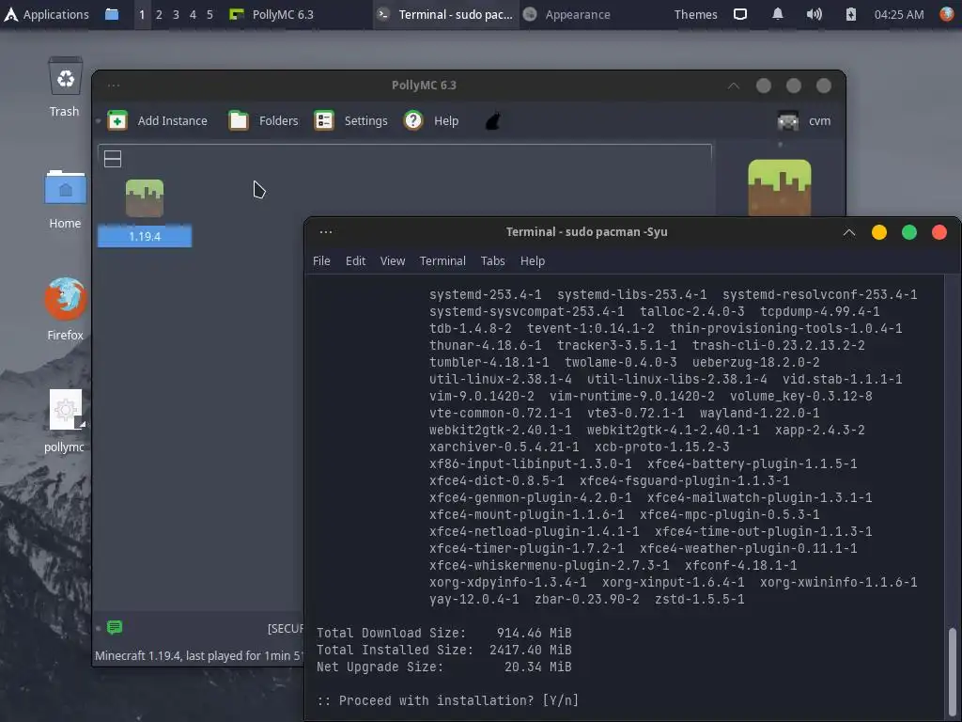Click the black cat icon in PollyMC toolbar
The width and height of the screenshot is (962, 722).
[x=492, y=121]
